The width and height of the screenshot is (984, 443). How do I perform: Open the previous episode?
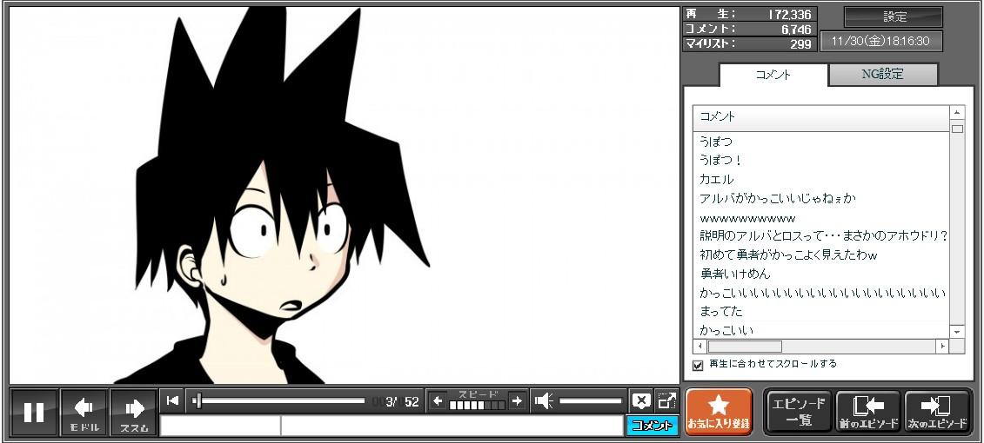point(867,412)
